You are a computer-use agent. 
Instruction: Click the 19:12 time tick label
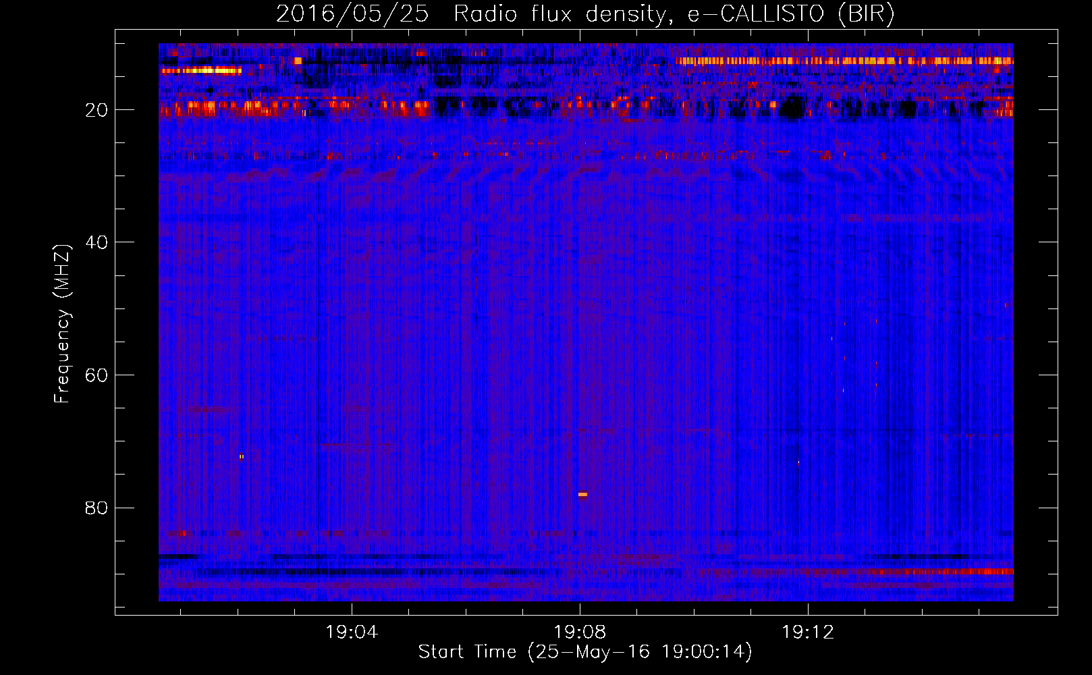tap(808, 632)
